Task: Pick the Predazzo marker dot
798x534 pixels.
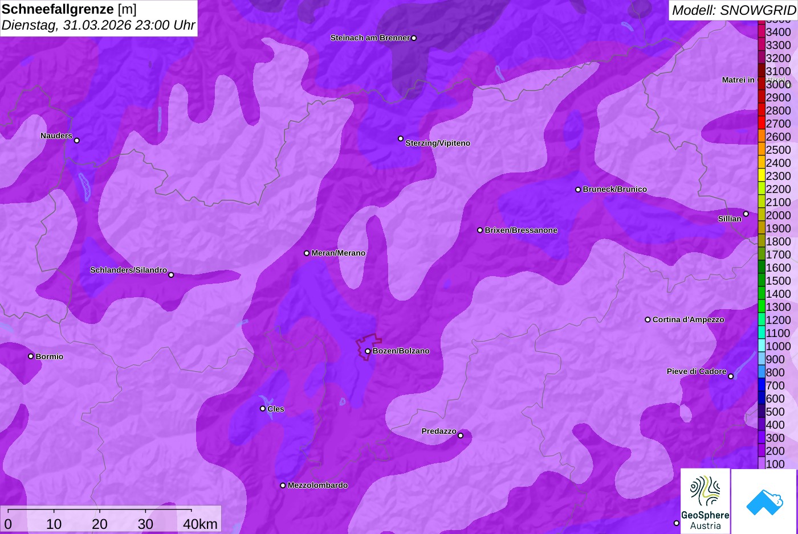Action: [x=461, y=436]
